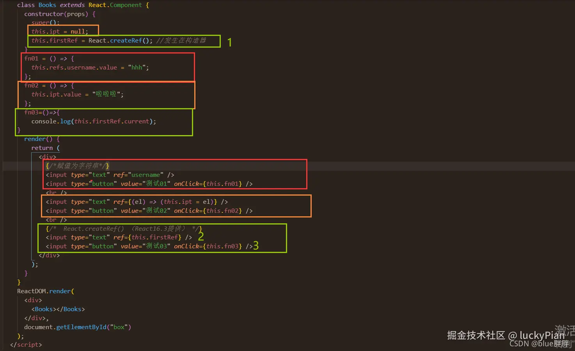The height and width of the screenshot is (351, 575).
Task: Click the class name "Books" in the class declaration
Action: coord(47,5)
